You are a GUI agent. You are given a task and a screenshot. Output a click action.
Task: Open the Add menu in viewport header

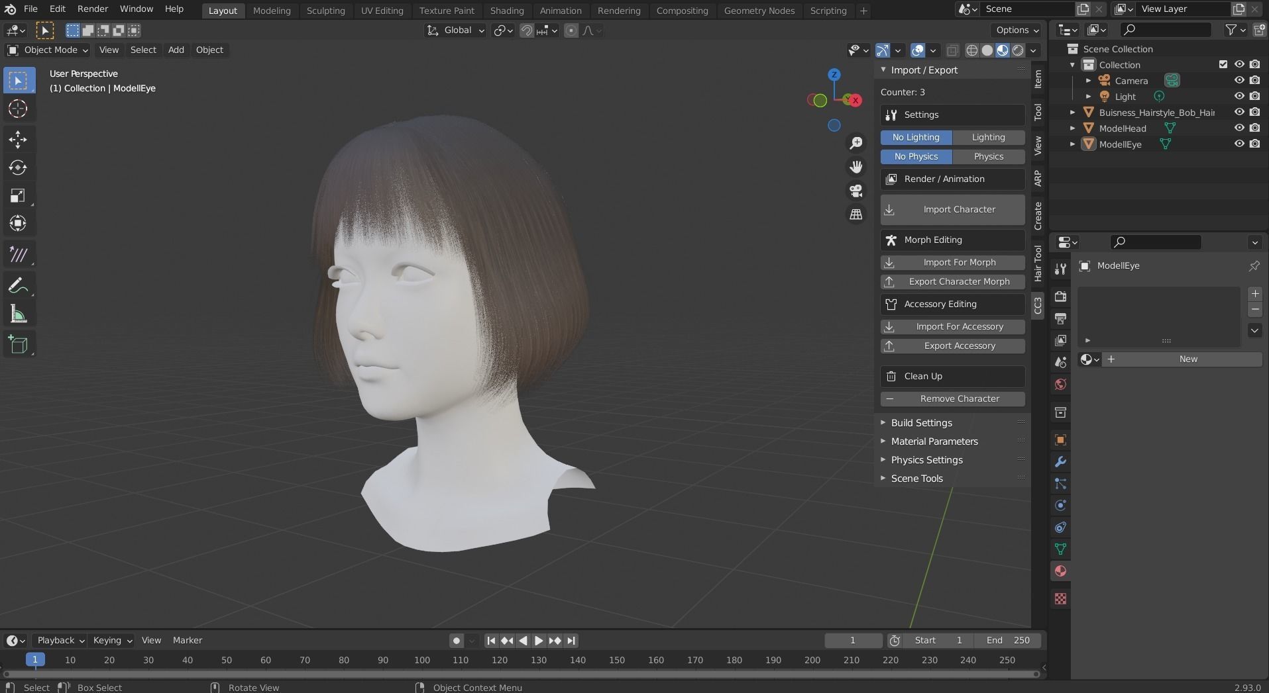[176, 50]
